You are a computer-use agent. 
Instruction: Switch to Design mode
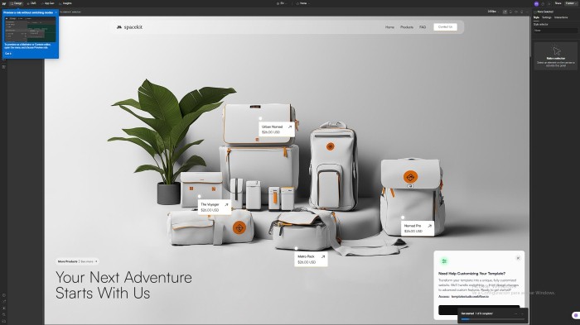(17, 3)
